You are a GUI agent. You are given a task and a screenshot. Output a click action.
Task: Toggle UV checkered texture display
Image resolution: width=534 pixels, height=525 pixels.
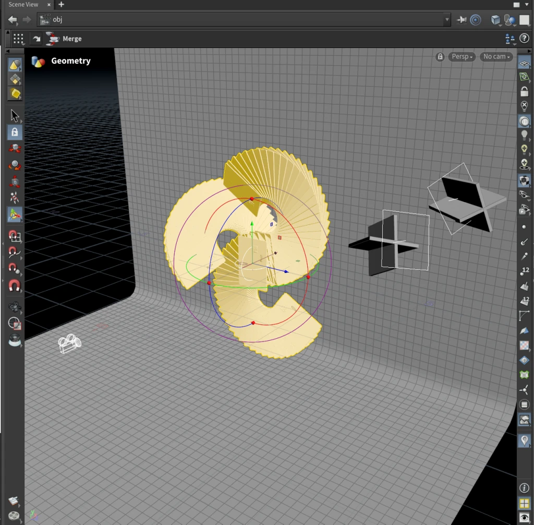(x=525, y=345)
